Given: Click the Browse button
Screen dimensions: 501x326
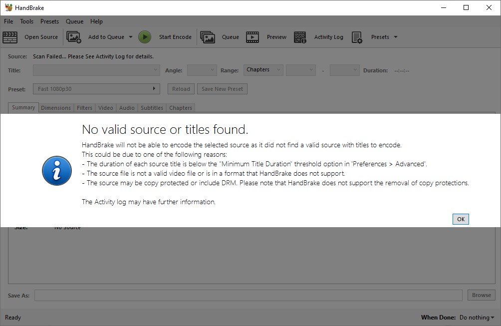Looking at the screenshot, I should coord(481,295).
